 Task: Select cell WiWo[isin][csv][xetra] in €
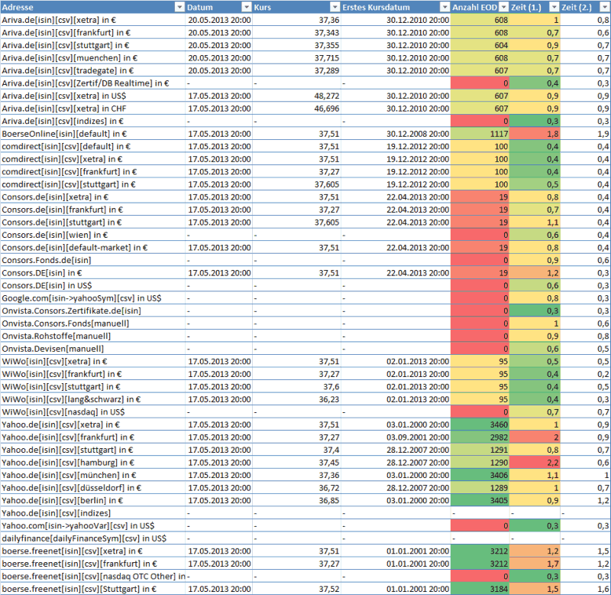[x=92, y=361]
